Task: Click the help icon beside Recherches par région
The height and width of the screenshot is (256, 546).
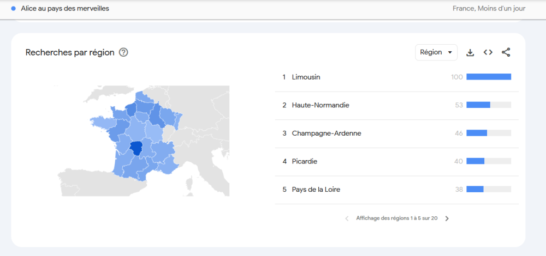Action: (123, 52)
